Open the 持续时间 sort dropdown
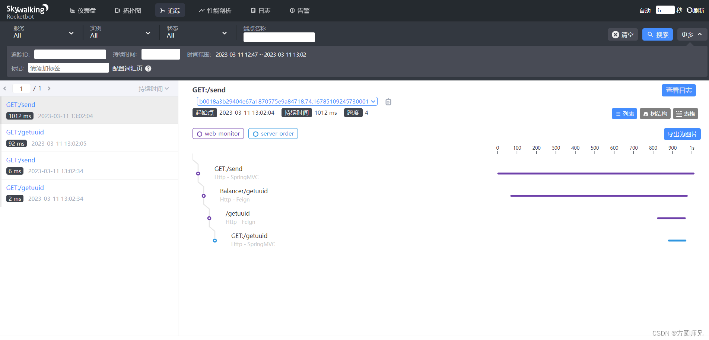 [154, 89]
